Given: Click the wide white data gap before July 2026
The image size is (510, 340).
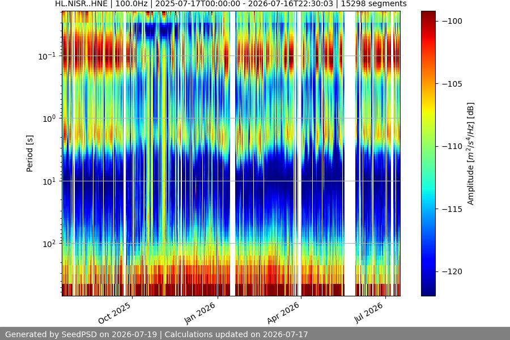Looking at the screenshot, I should [x=350, y=154].
